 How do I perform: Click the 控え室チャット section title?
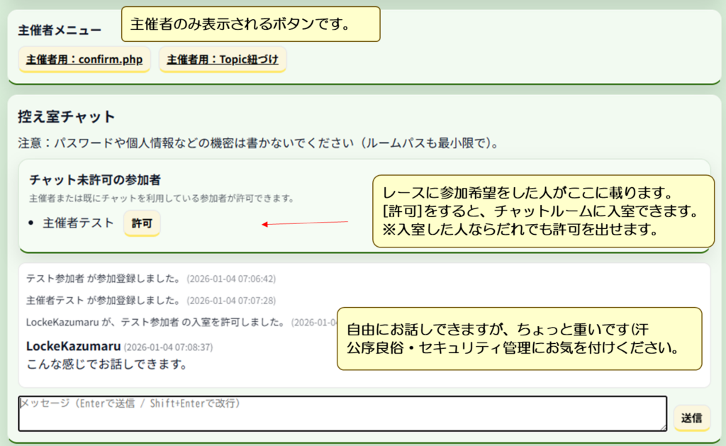[x=67, y=117]
